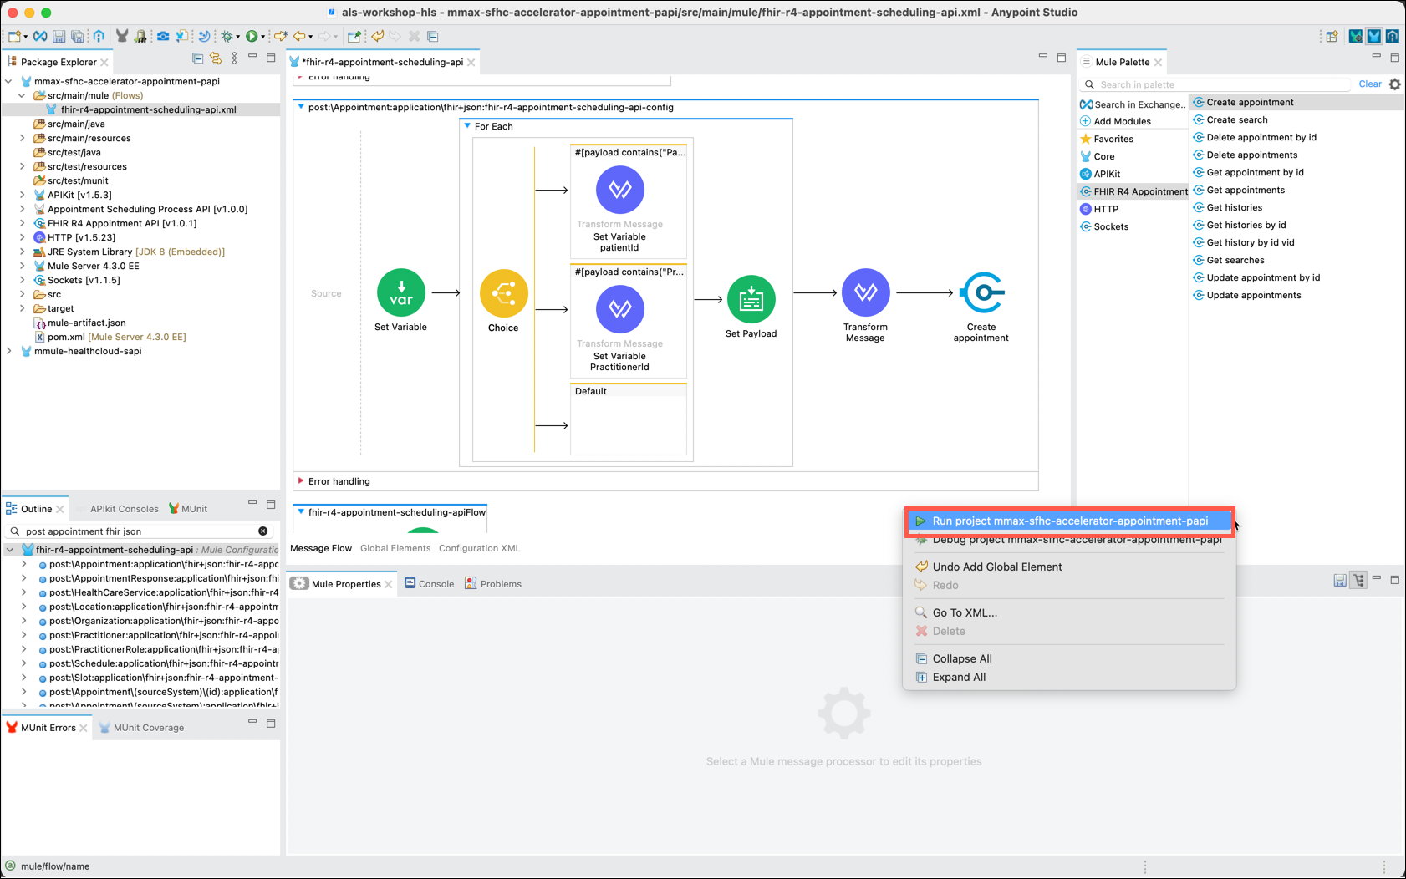The image size is (1406, 879).
Task: Click the green Run toolbar button
Action: [252, 37]
